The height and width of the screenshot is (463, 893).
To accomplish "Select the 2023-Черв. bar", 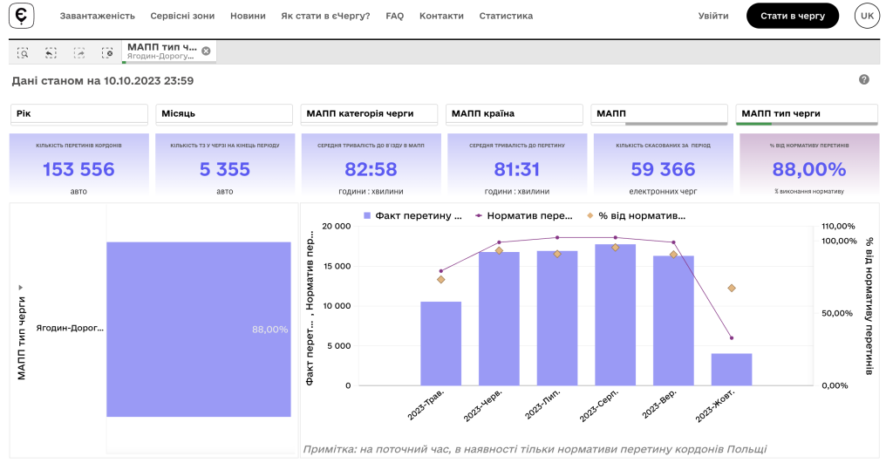I will pyautogui.click(x=499, y=319).
